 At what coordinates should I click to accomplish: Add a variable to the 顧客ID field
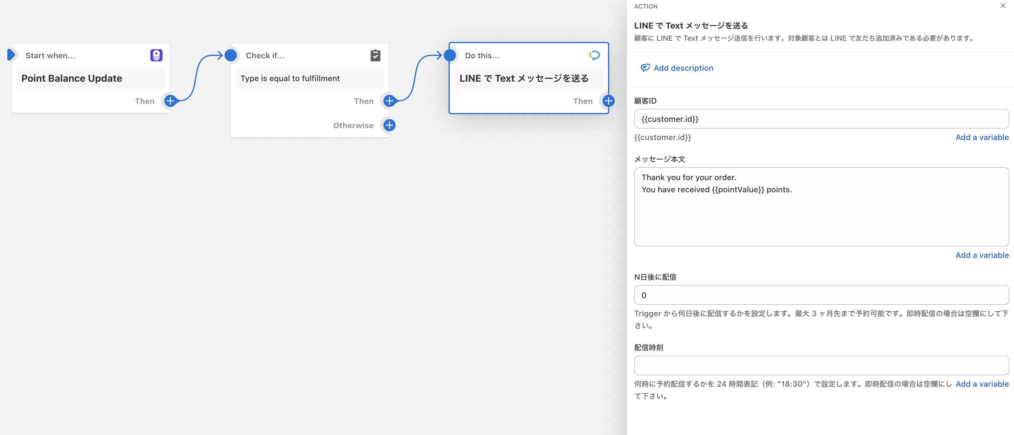point(982,138)
